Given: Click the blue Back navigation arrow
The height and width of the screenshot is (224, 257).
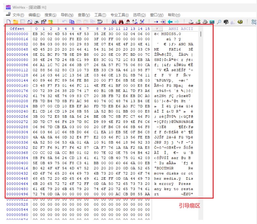Looking at the screenshot, I should tap(170, 22).
